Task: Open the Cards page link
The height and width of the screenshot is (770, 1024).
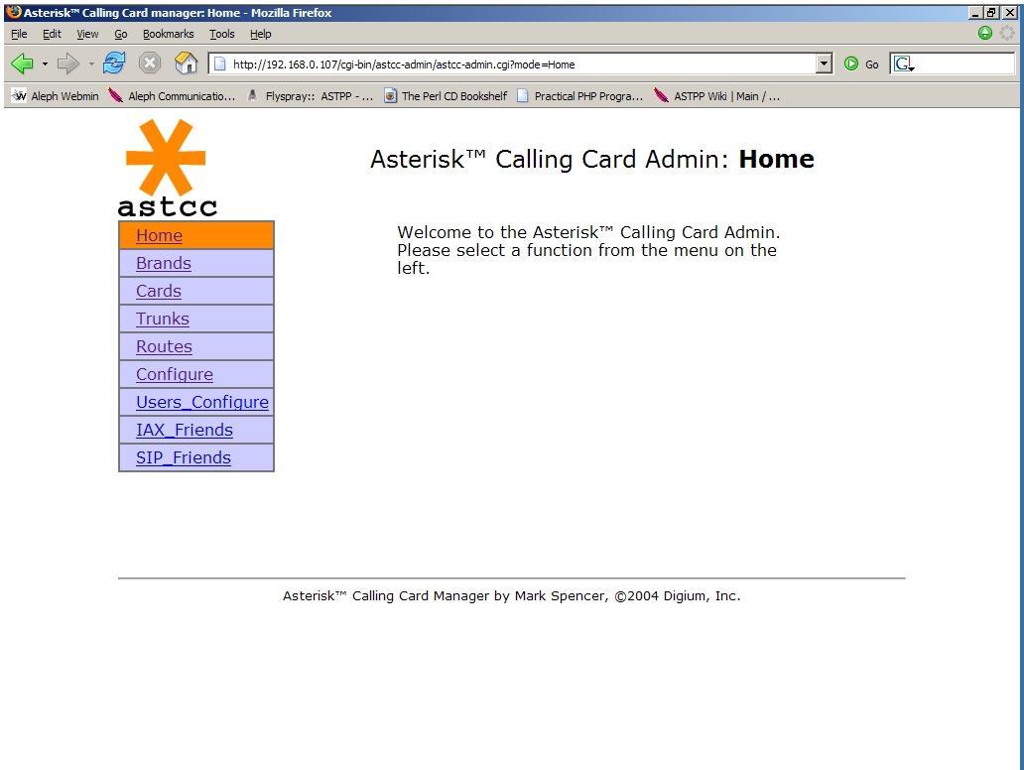Action: pos(159,291)
